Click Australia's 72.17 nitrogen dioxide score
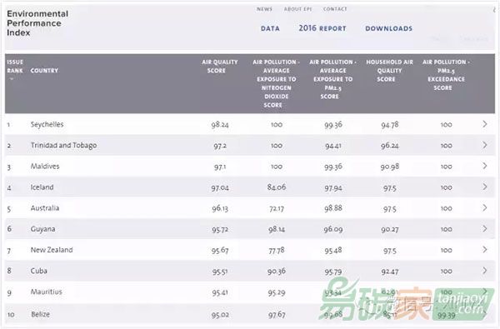The width and height of the screenshot is (500, 329). (277, 208)
